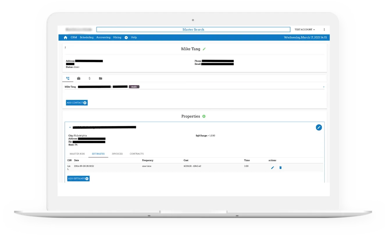Open the three-dot overflow menu

tap(324, 30)
